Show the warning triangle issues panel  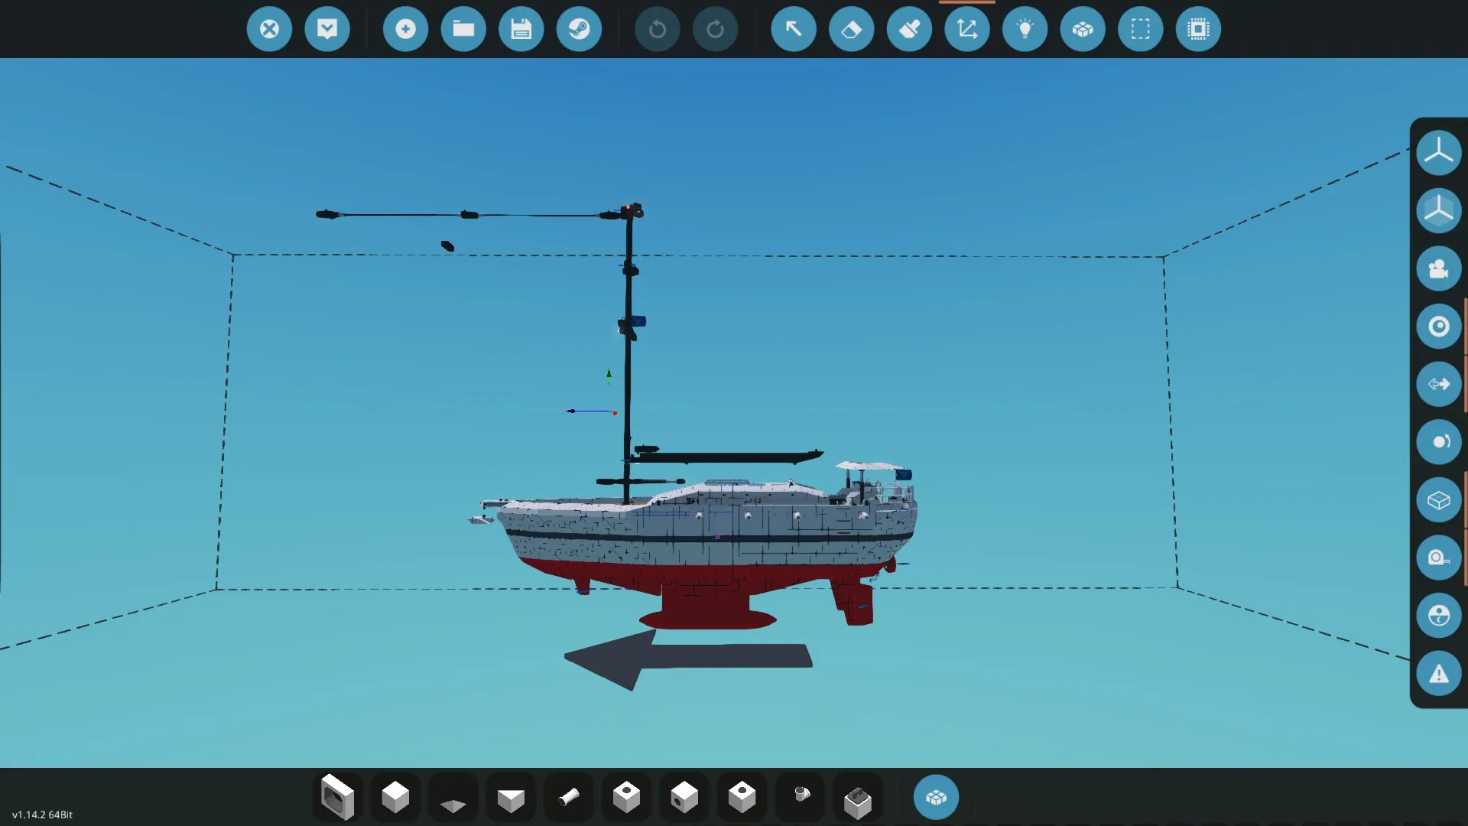[x=1438, y=674]
